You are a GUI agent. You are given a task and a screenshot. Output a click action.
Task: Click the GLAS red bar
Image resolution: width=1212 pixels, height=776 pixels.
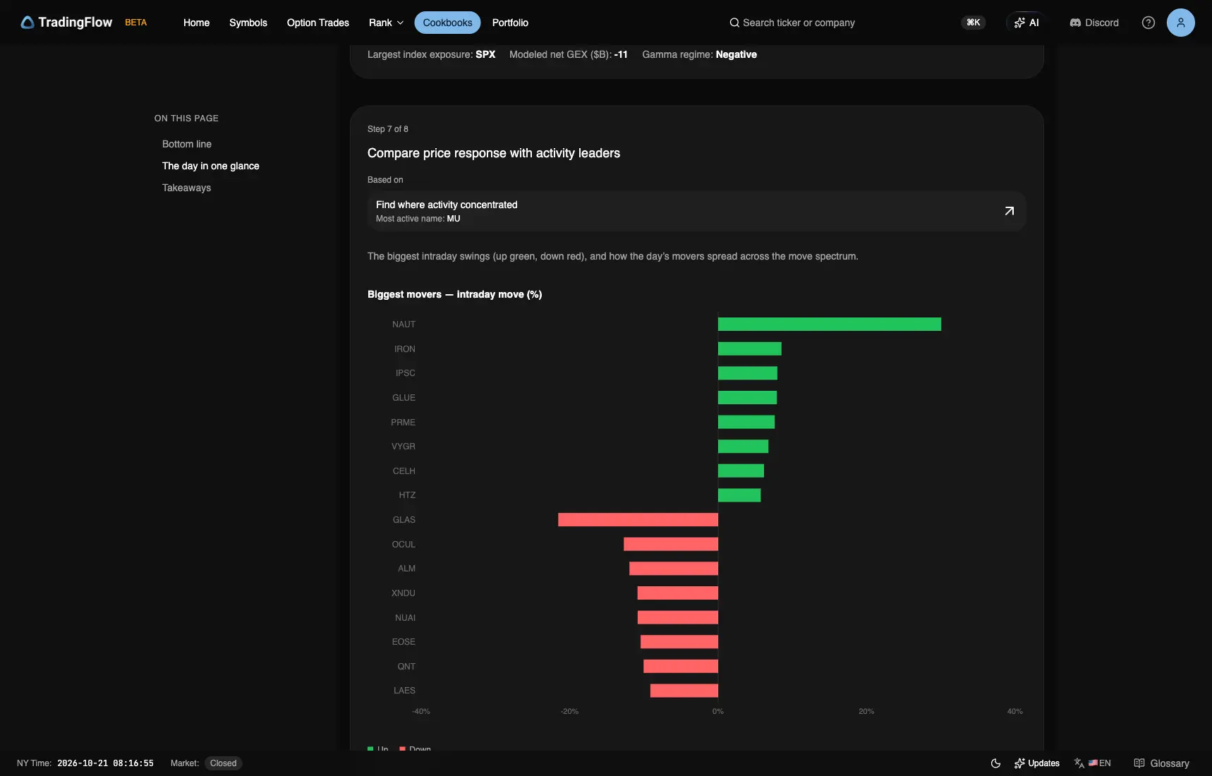(638, 520)
